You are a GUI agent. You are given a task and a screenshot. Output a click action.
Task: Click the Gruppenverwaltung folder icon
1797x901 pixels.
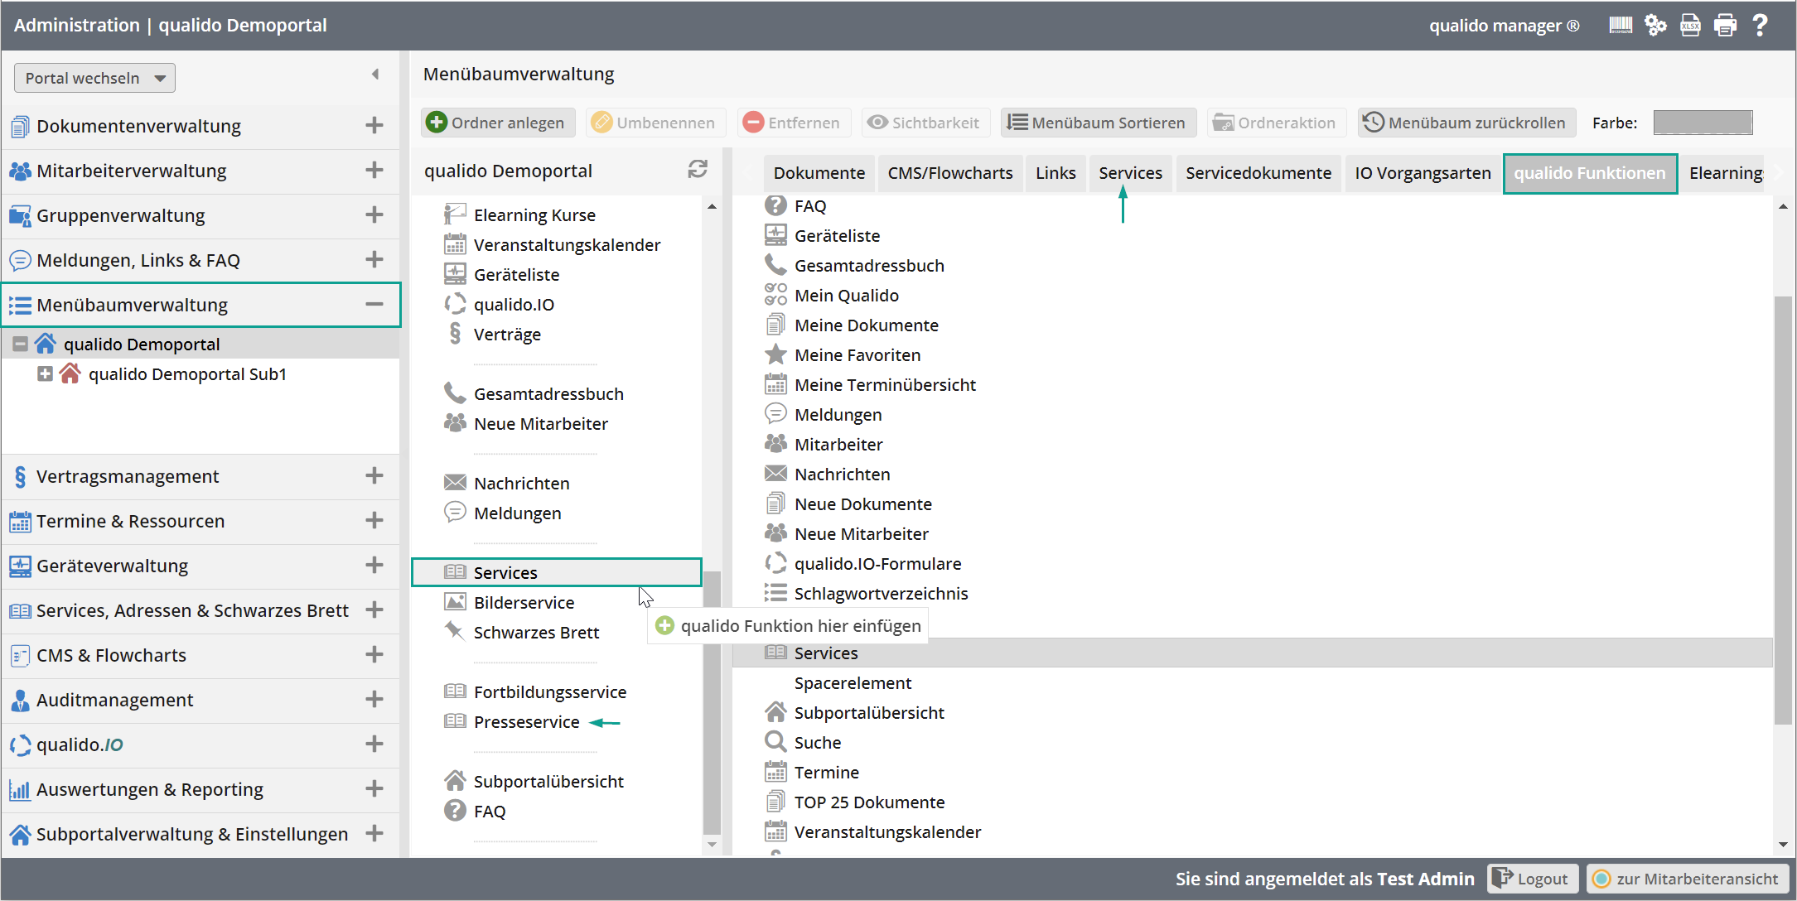click(20, 216)
